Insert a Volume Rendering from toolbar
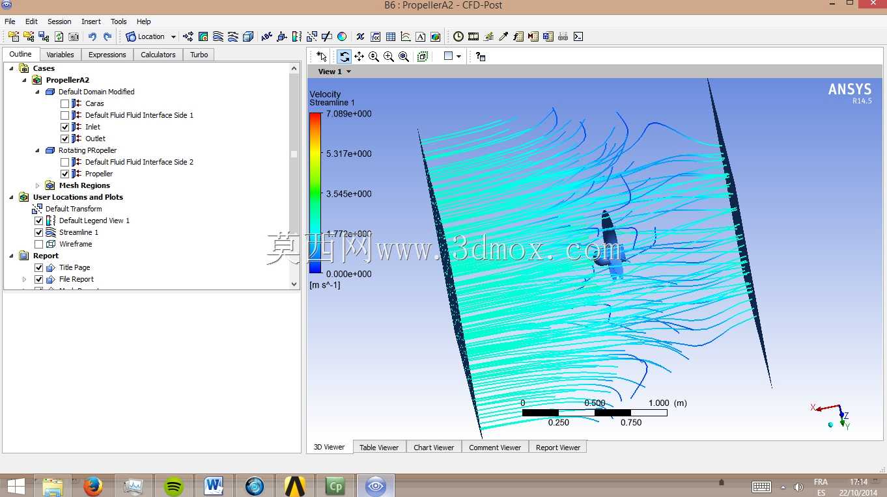 pyautogui.click(x=248, y=36)
